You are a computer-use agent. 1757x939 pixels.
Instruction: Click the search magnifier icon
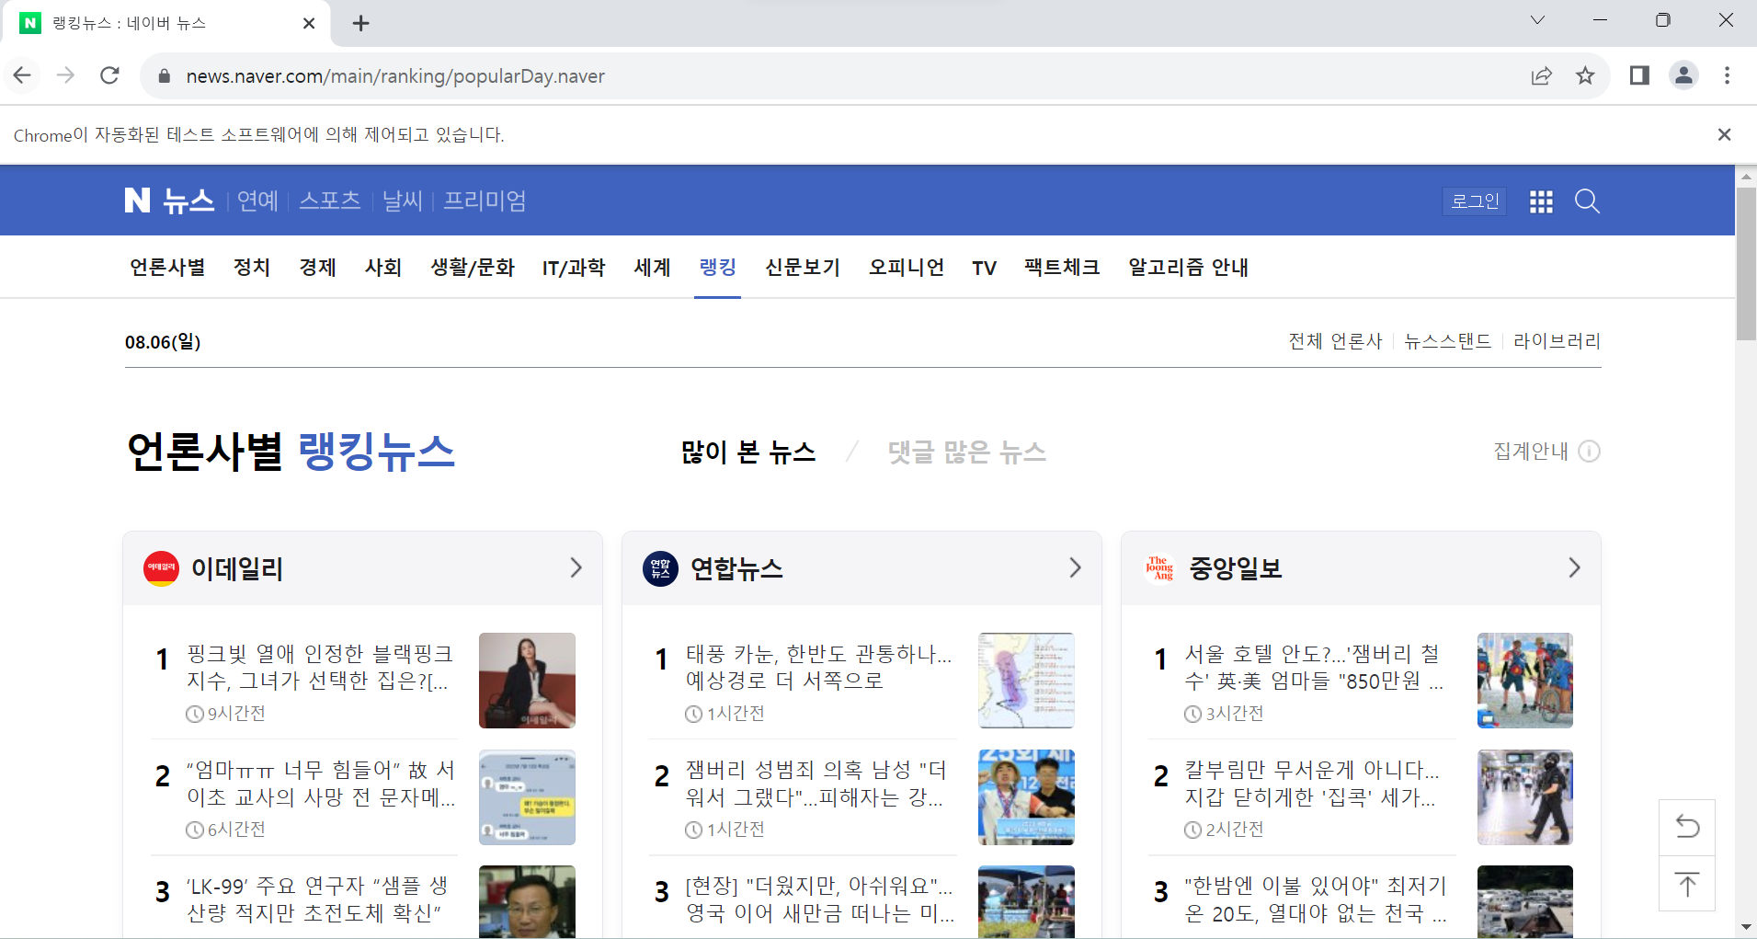[1587, 201]
